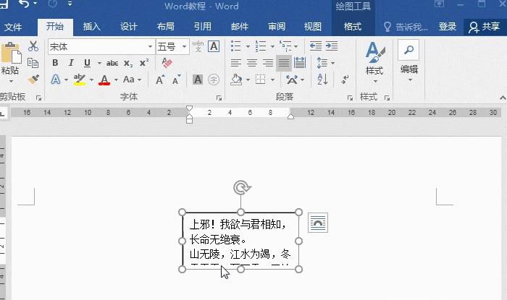The image size is (507, 300).
Task: Click the 告诉我 Tell me search box
Action: click(406, 27)
